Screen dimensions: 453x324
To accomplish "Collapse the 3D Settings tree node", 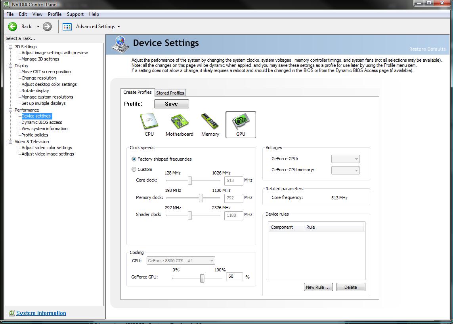I will 11,47.
